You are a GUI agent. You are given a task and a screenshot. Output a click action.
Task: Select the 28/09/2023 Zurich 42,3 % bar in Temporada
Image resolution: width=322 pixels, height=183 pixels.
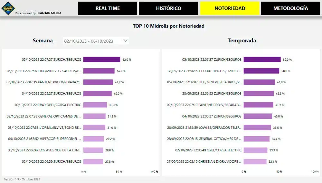259,94
